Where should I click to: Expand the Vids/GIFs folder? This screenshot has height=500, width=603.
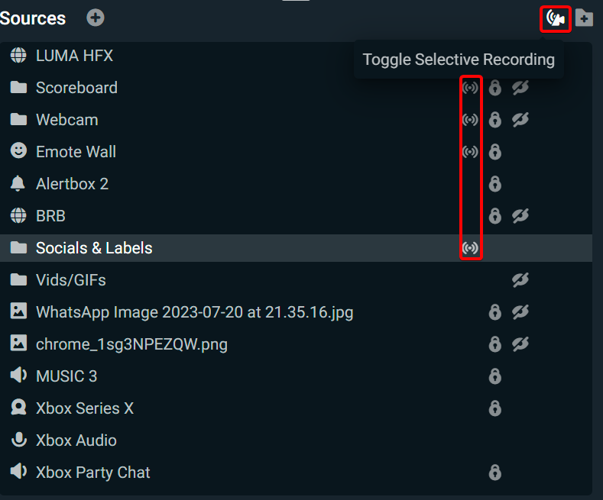[x=18, y=280]
